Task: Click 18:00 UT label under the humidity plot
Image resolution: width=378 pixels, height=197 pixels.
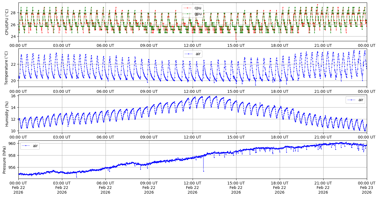Action: coord(279,137)
